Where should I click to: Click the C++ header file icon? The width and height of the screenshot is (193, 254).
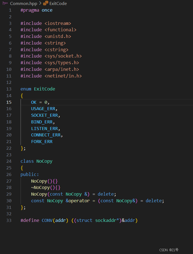click(x=5, y=3)
